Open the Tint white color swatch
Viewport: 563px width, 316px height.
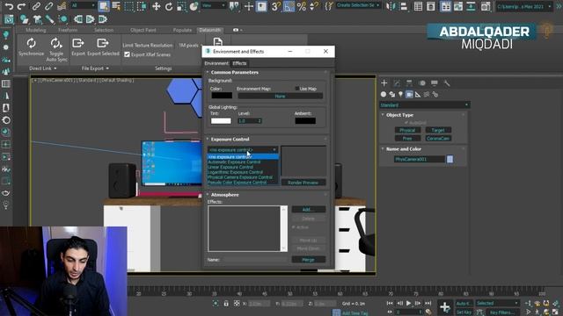(221, 121)
